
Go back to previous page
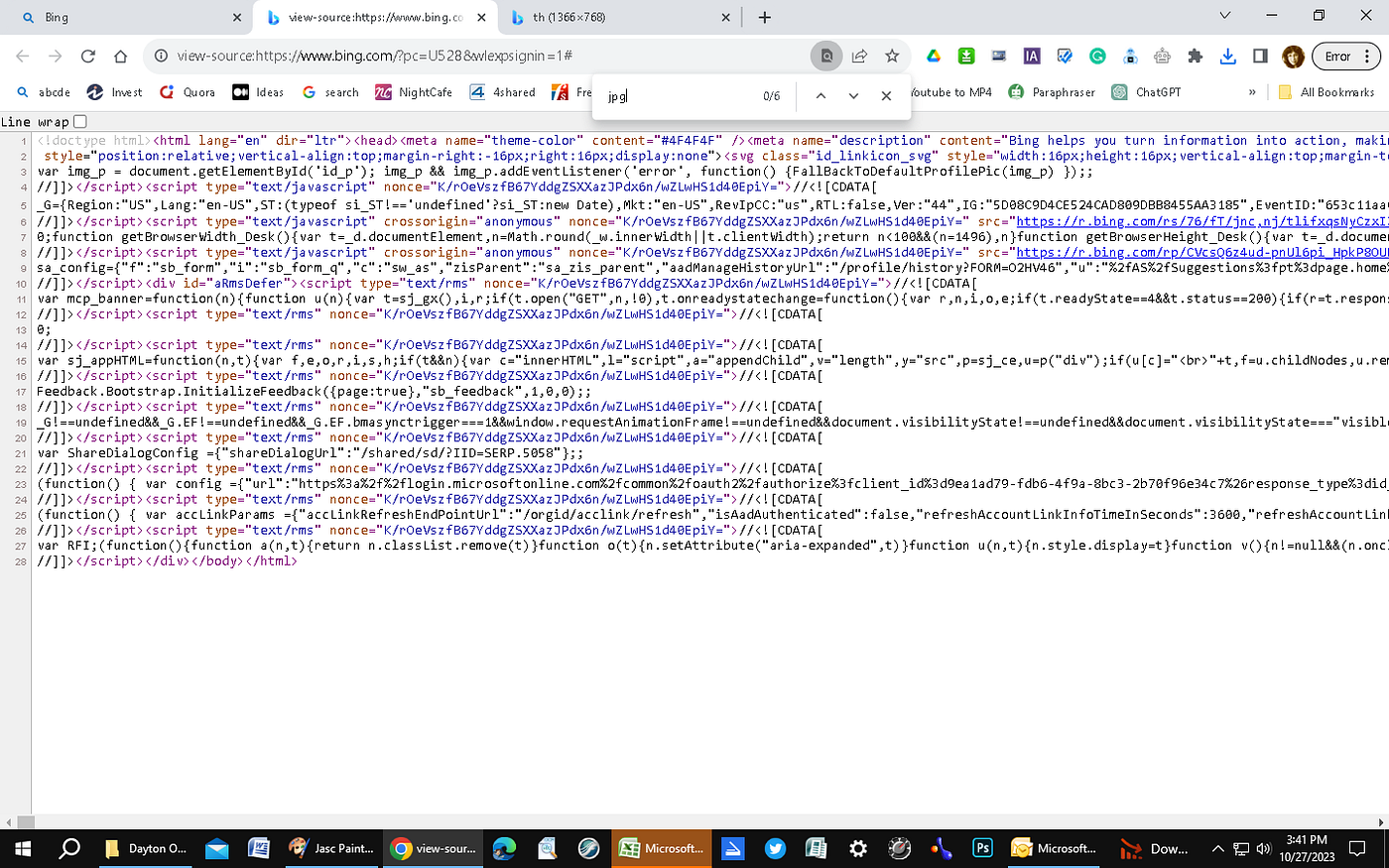(x=23, y=57)
